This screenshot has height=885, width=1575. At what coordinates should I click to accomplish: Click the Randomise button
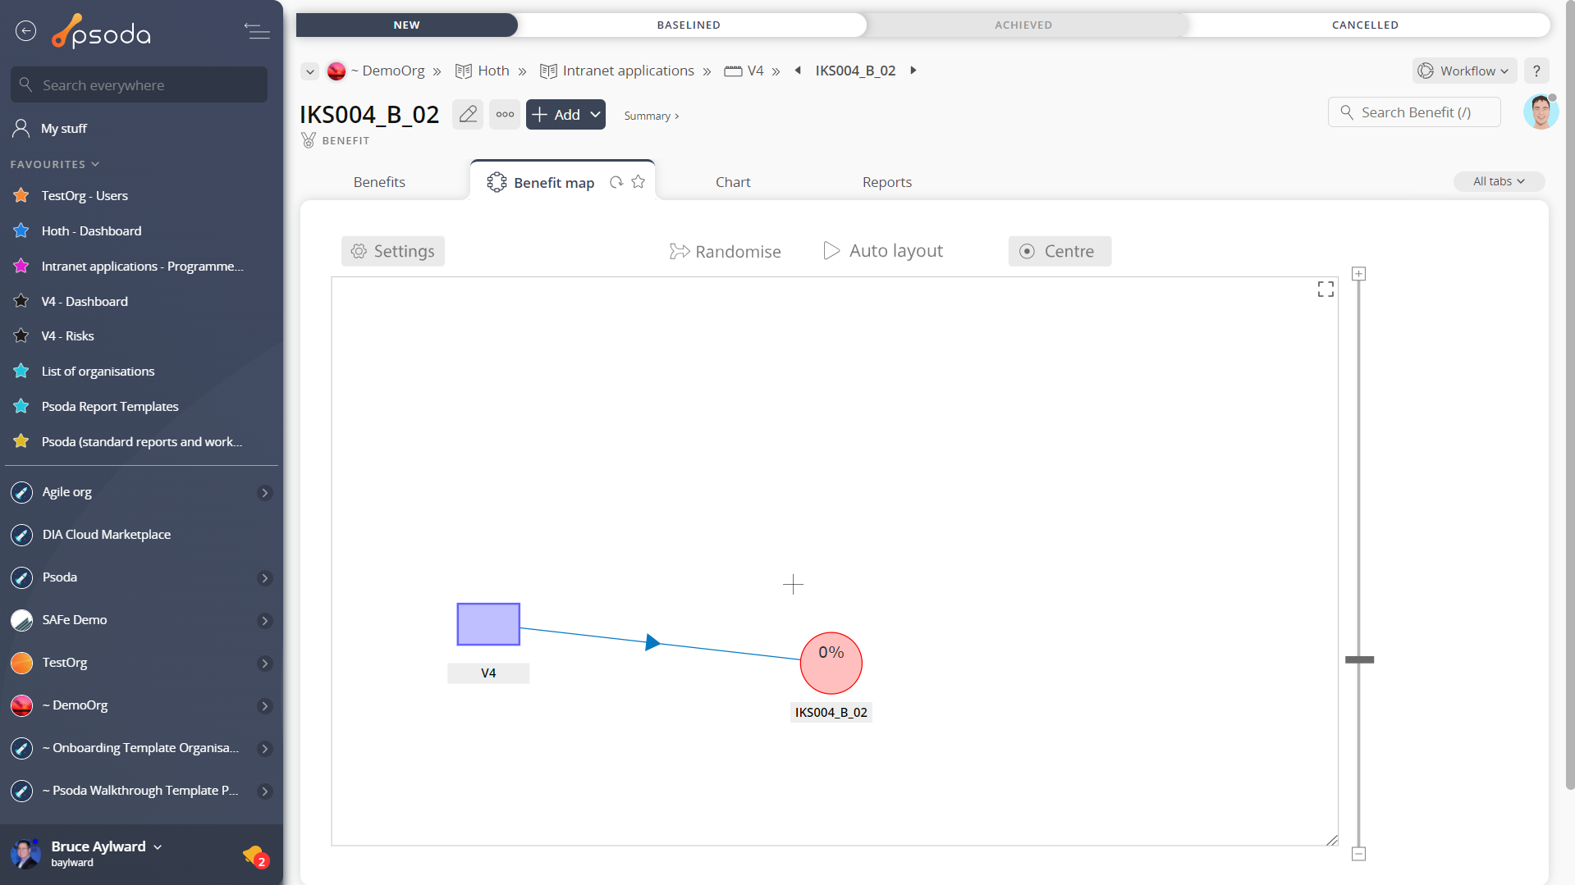(x=725, y=251)
